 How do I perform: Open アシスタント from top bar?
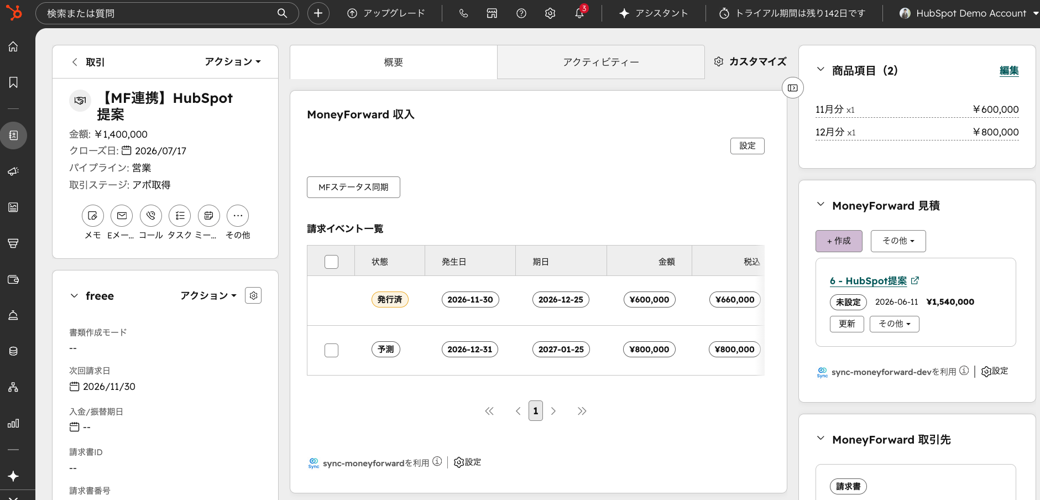[x=654, y=13]
